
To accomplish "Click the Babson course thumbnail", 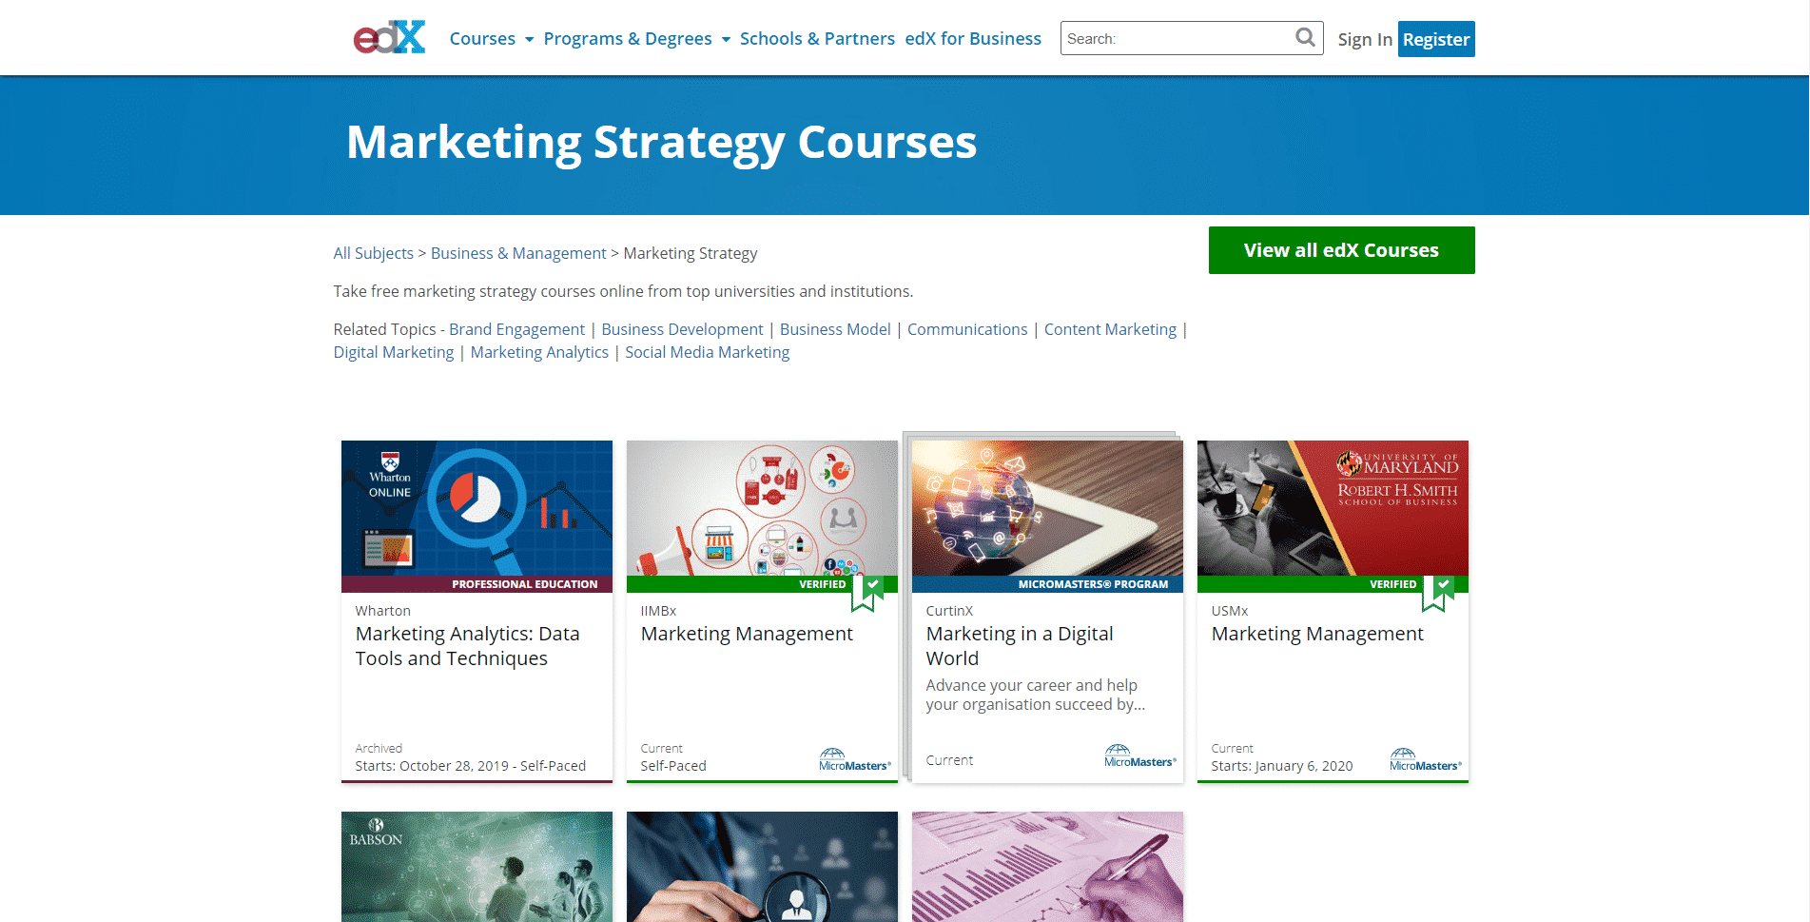I will (x=477, y=867).
